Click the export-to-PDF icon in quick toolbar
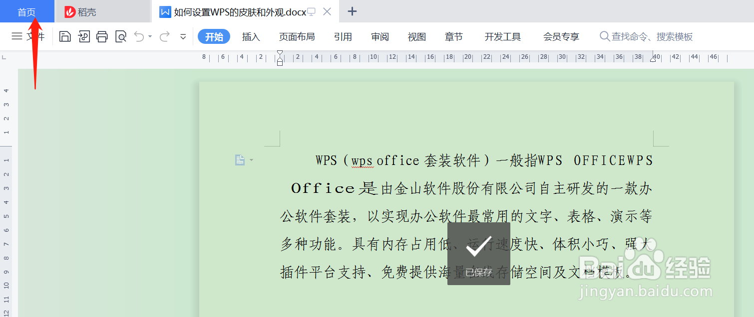This screenshot has width=754, height=317. (x=84, y=36)
